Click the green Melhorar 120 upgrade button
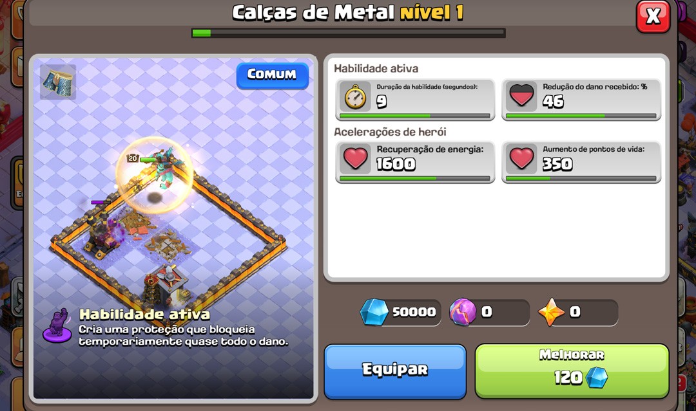Viewport: 696px width, 411px height. (572, 371)
